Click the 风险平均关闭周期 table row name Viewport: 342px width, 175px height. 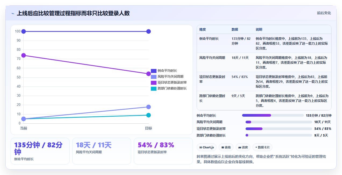[x=212, y=58]
